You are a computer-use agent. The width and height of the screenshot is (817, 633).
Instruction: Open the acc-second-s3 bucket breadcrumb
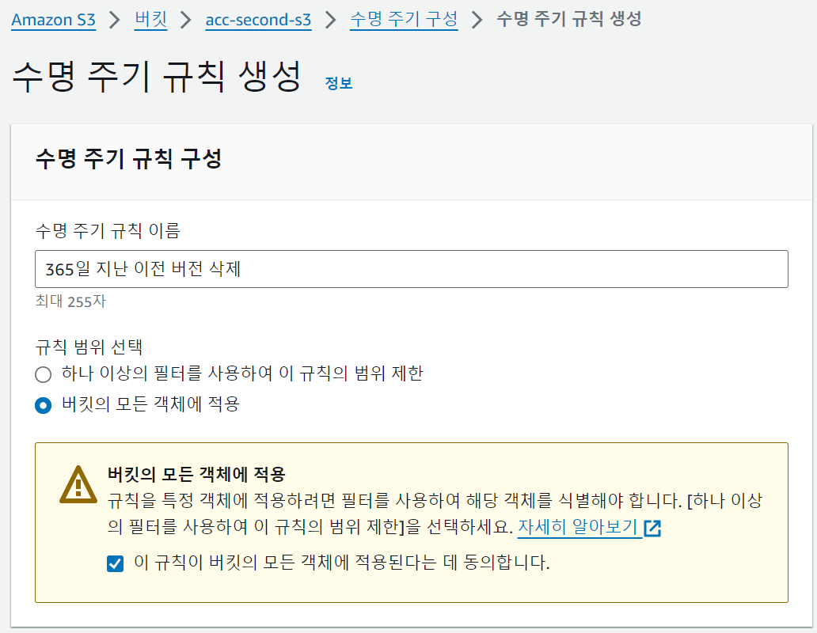click(258, 20)
